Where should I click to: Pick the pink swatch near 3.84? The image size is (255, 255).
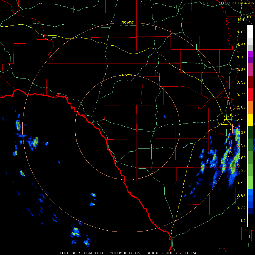[250, 70]
